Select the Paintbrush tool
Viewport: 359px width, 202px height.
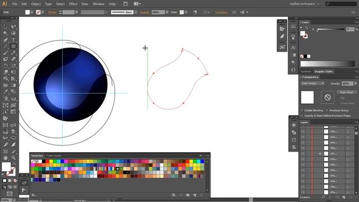[x=6, y=53]
